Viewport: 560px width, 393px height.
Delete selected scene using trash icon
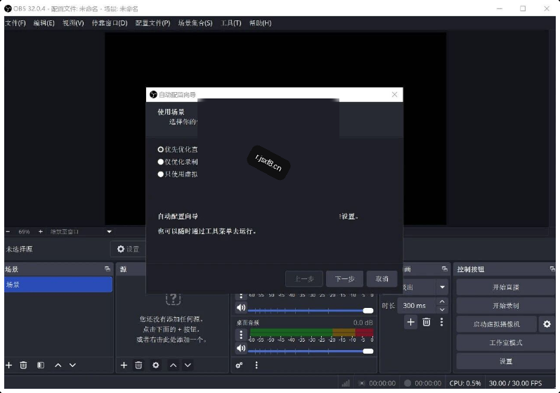click(x=23, y=365)
